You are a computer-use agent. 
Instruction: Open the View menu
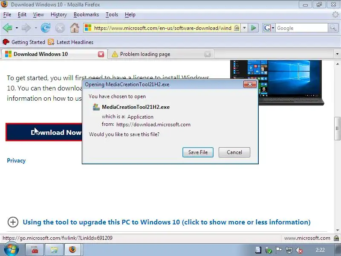38,15
